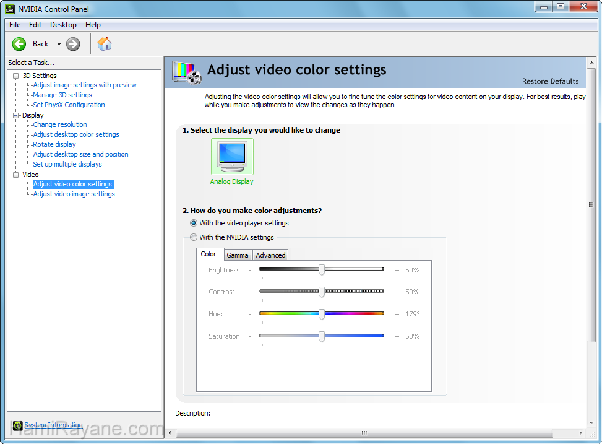Open Change resolution
Image resolution: width=602 pixels, height=444 pixels.
(x=60, y=124)
